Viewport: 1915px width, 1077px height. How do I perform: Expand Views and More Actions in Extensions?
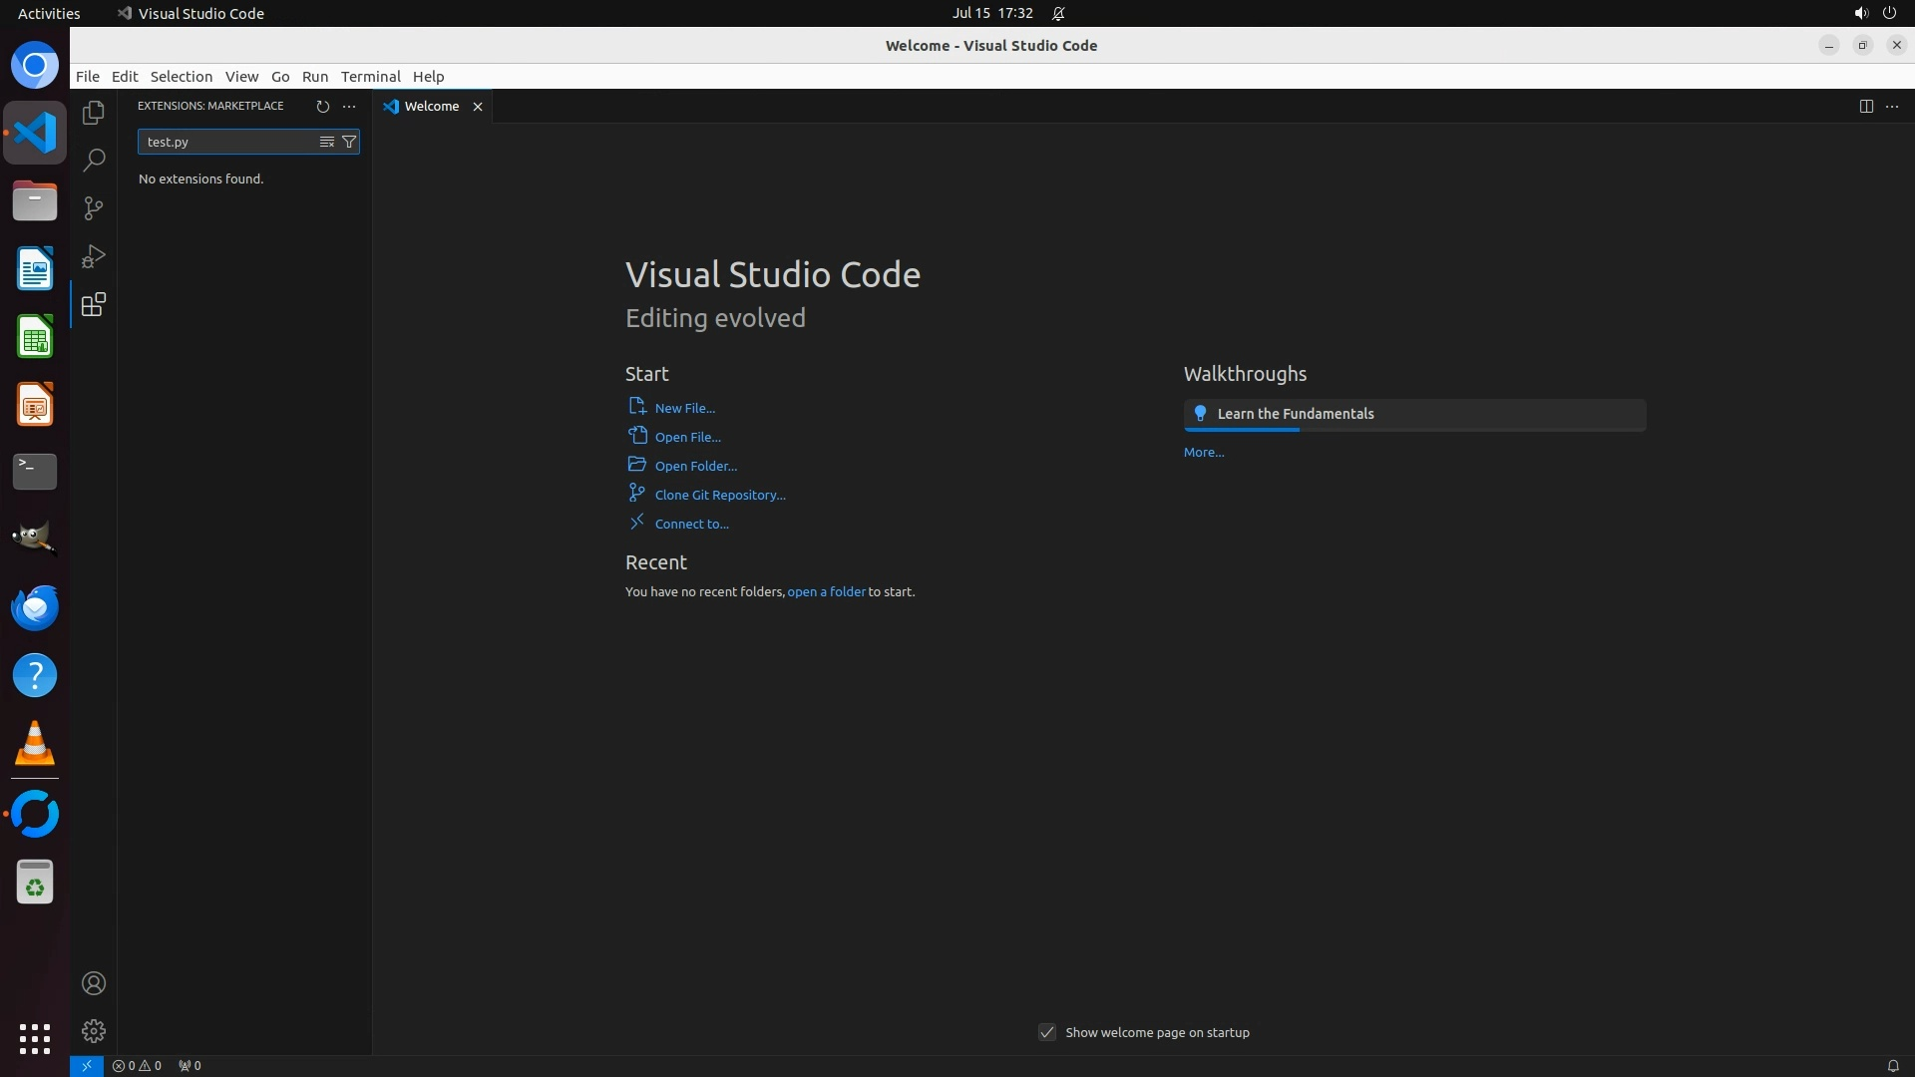(349, 106)
